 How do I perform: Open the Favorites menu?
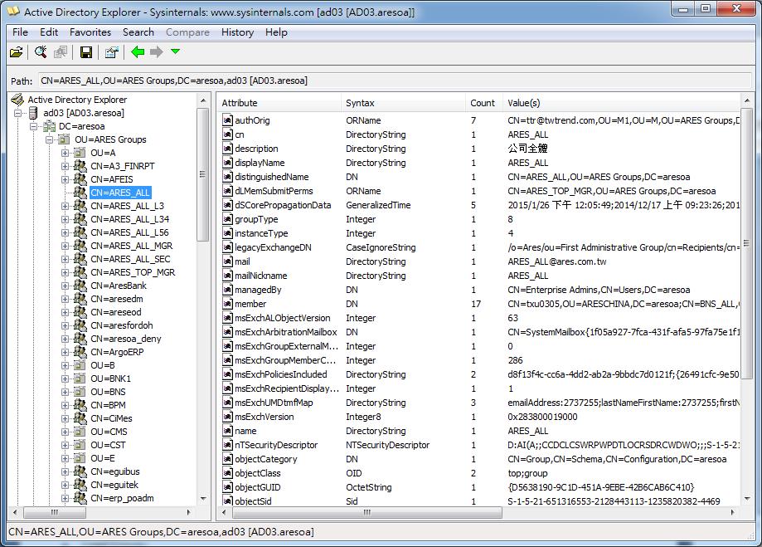pos(90,32)
